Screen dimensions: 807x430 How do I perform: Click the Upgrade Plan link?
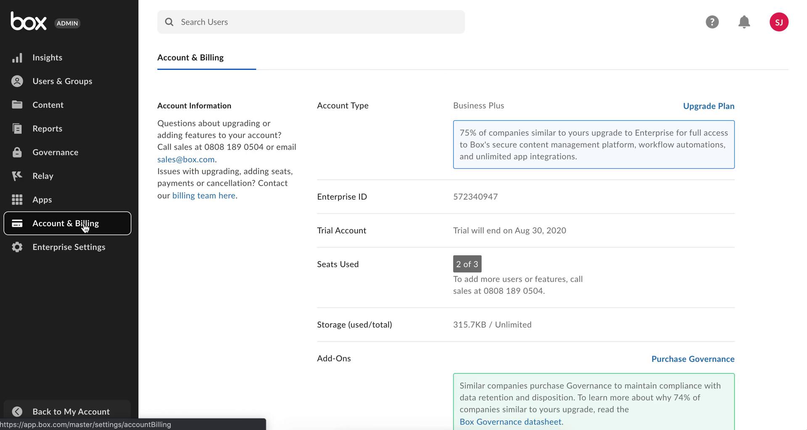pyautogui.click(x=709, y=106)
